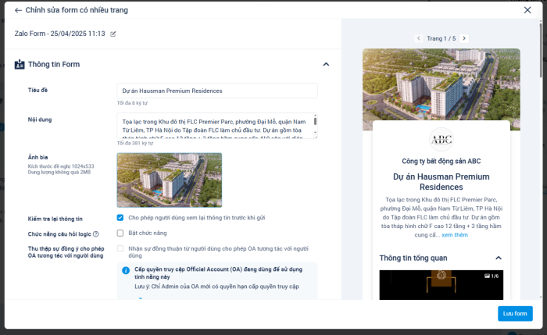Click the Trang 1 / 5 indicator

pos(442,38)
